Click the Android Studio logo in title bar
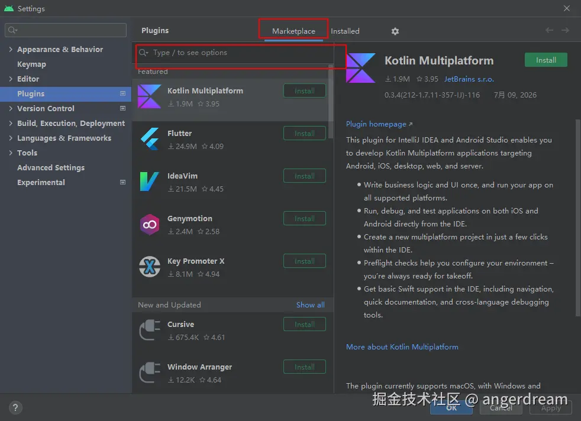This screenshot has width=581, height=421. tap(9, 8)
